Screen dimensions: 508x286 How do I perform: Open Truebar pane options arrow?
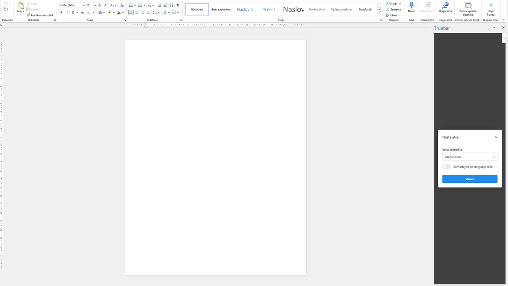pos(494,28)
